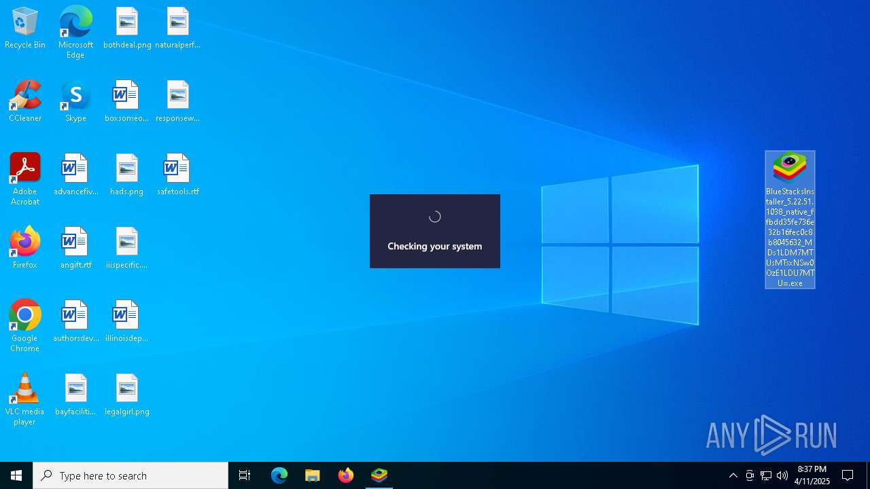
Task: Select the illinoisdep... Word document
Action: coord(126,322)
